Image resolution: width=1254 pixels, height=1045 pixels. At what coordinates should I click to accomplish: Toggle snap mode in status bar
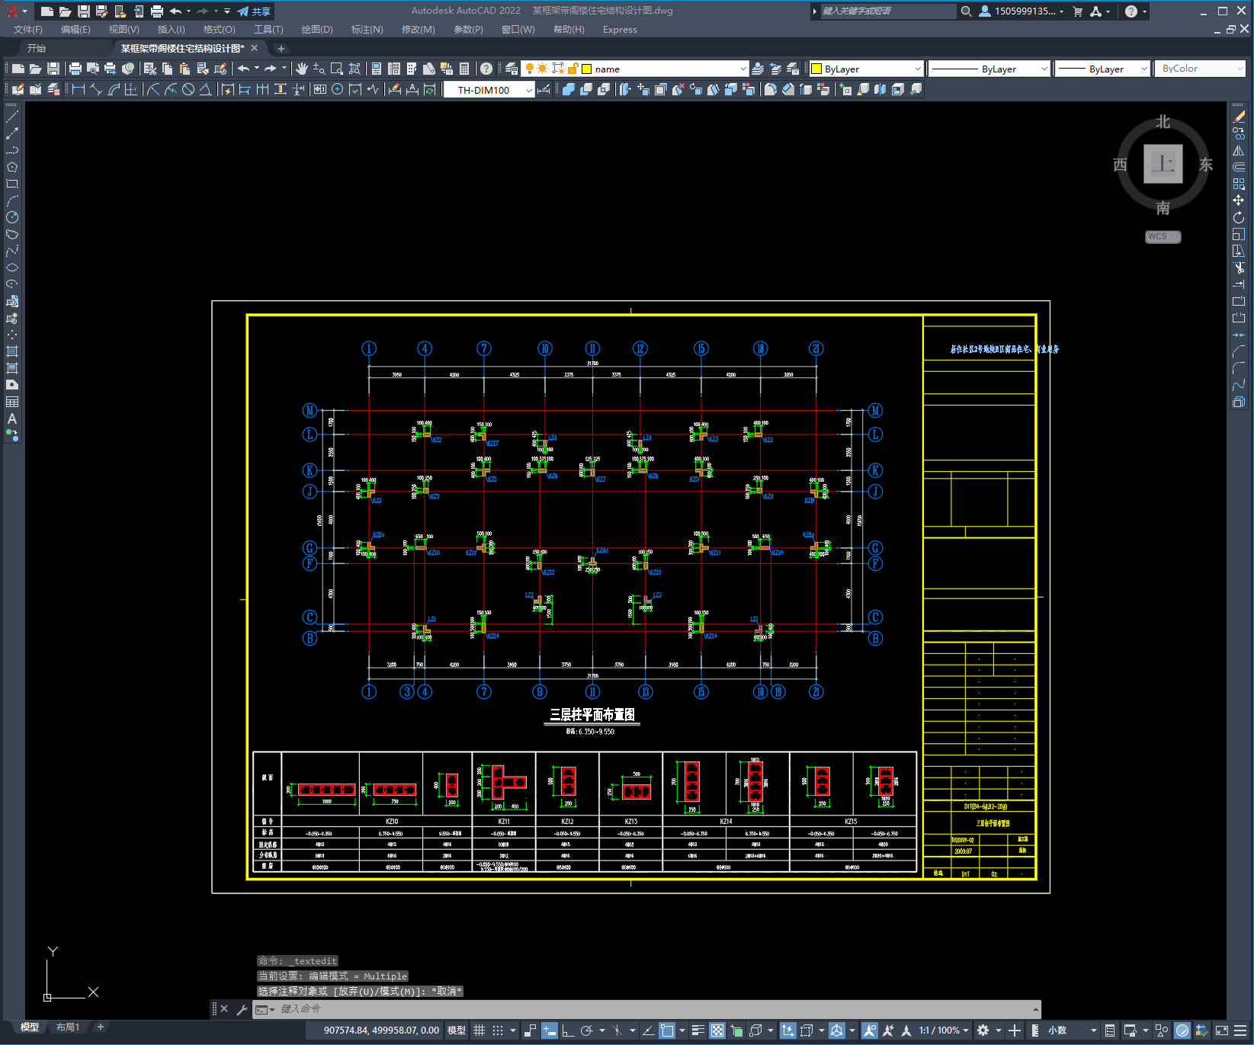point(498,1031)
